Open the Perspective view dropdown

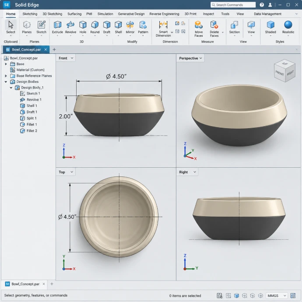[190, 58]
